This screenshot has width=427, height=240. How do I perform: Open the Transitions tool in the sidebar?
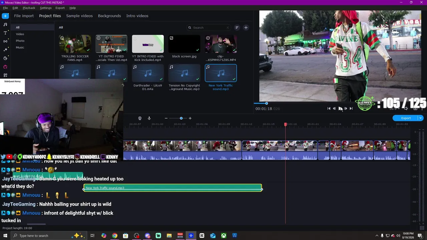pos(5,41)
